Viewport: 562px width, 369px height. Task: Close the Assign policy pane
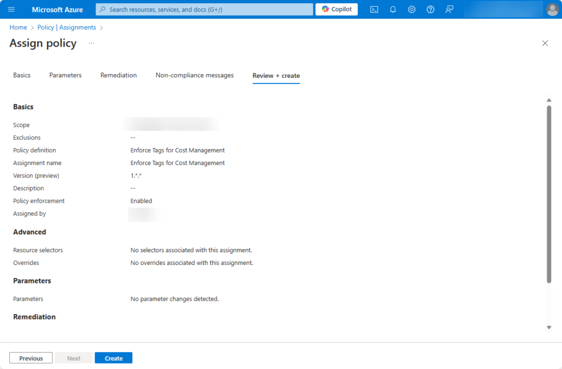pos(545,43)
